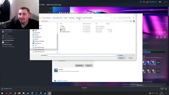
Task: Open the address bar history dropdown
Action: coord(111,18)
